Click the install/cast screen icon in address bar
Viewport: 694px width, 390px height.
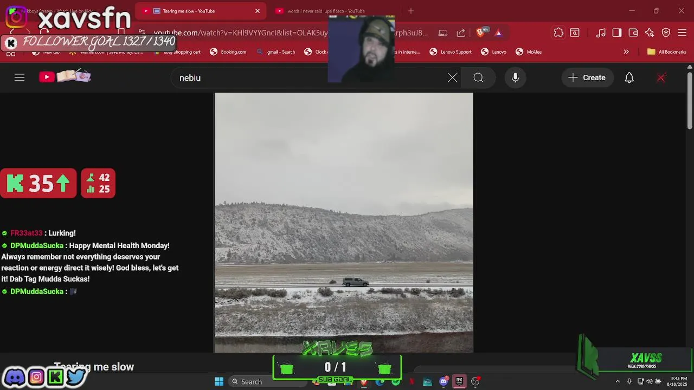443,32
